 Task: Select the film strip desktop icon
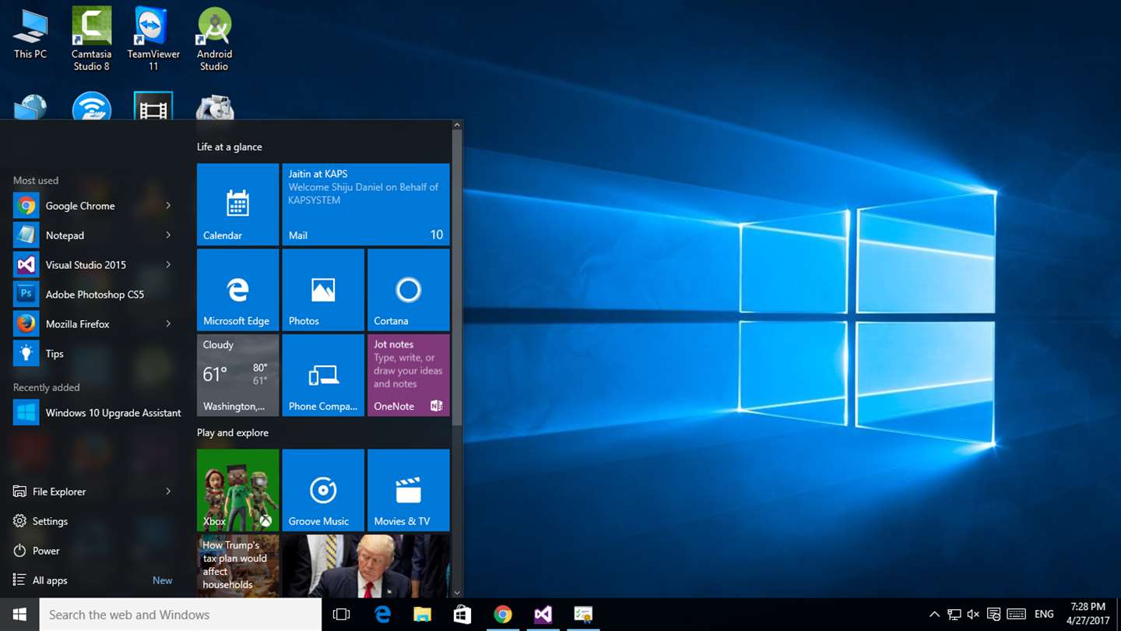[153, 107]
